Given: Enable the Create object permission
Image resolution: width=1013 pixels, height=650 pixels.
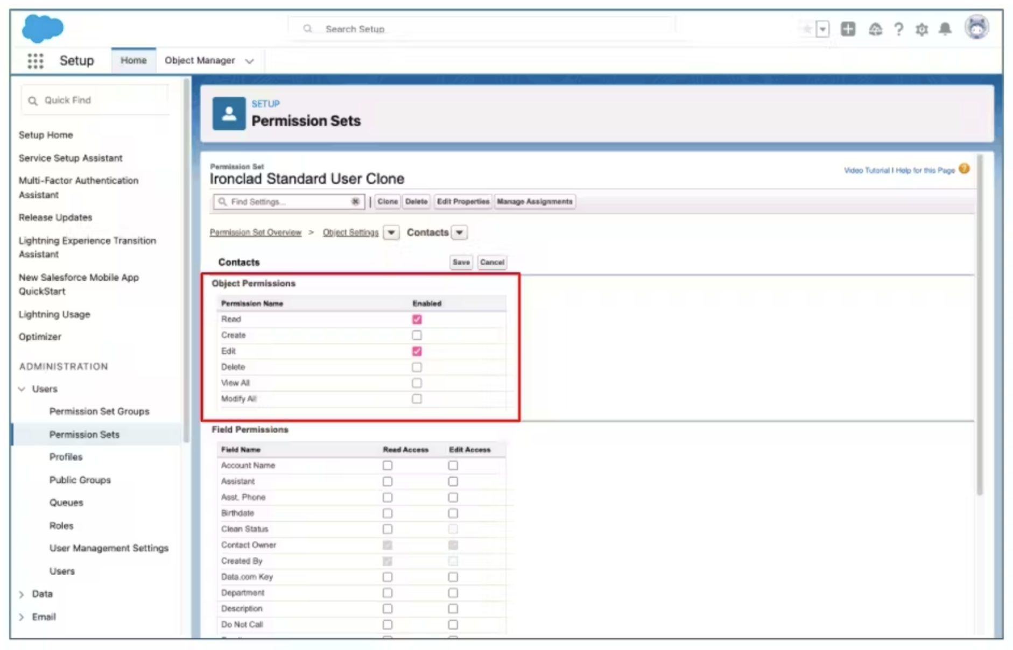Looking at the screenshot, I should 417,335.
